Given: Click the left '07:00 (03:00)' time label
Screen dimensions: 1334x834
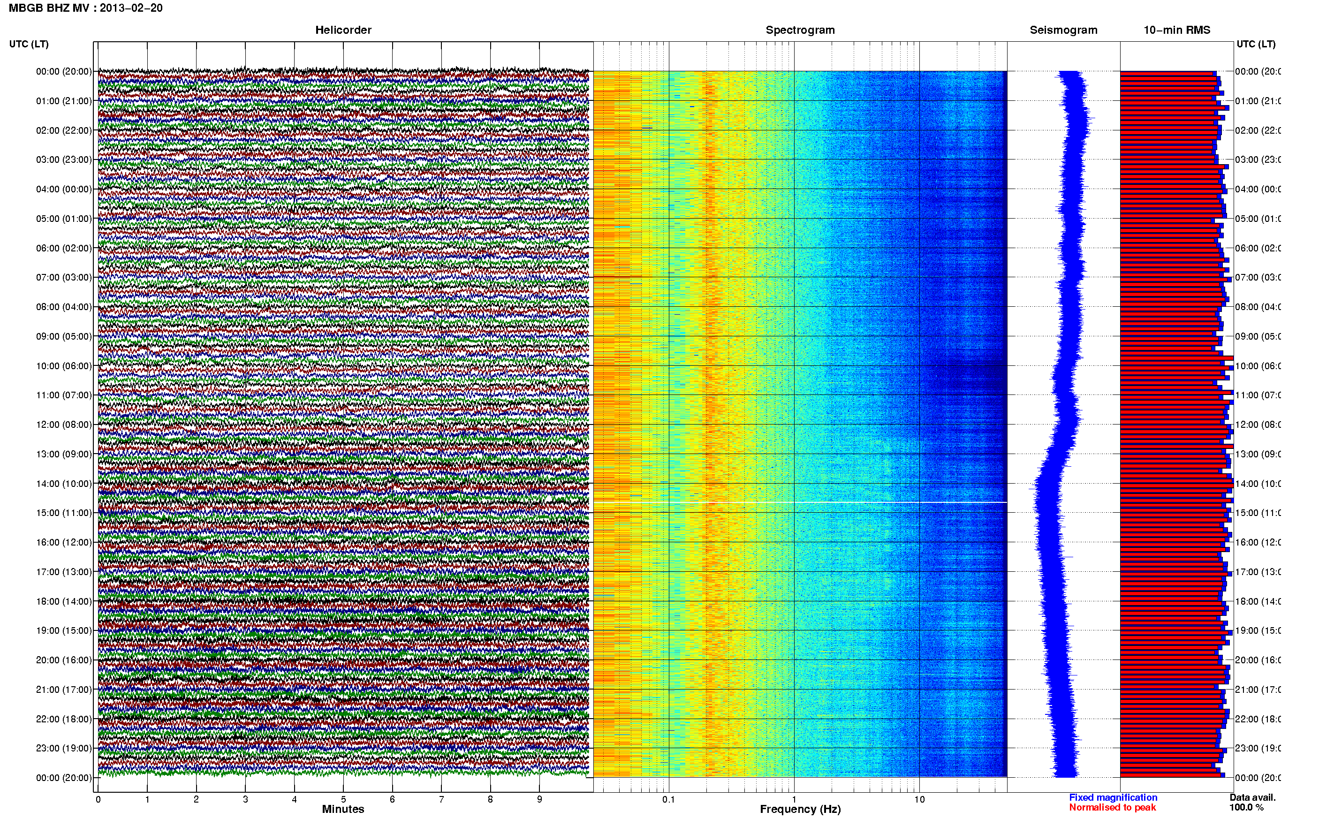Looking at the screenshot, I should (64, 277).
